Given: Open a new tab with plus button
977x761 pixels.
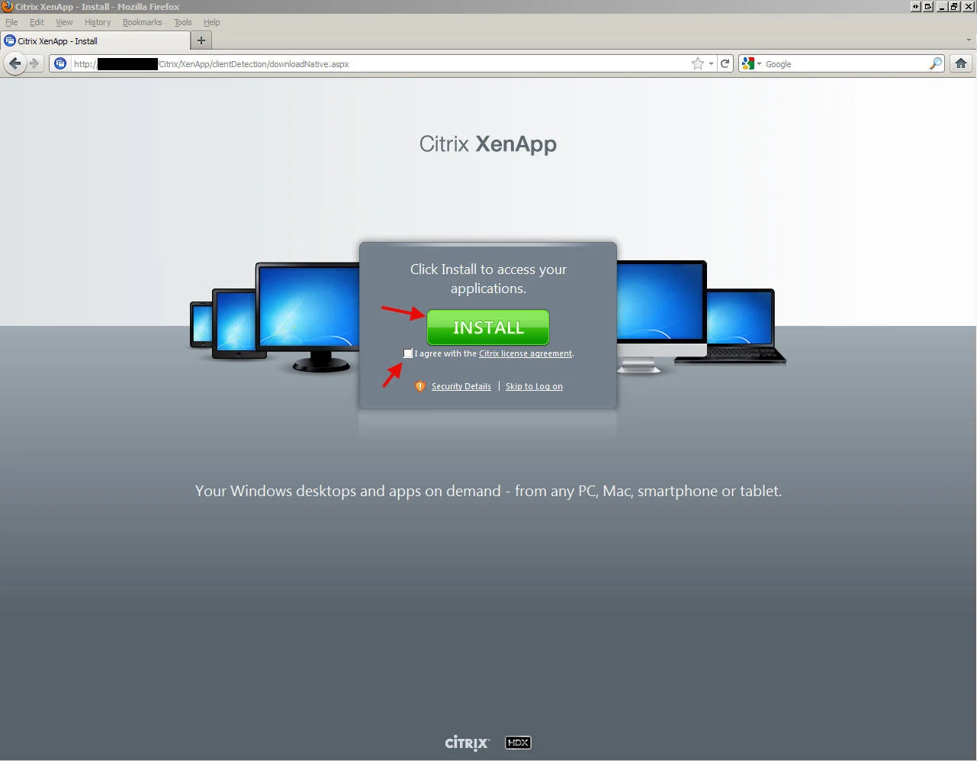Looking at the screenshot, I should 201,40.
